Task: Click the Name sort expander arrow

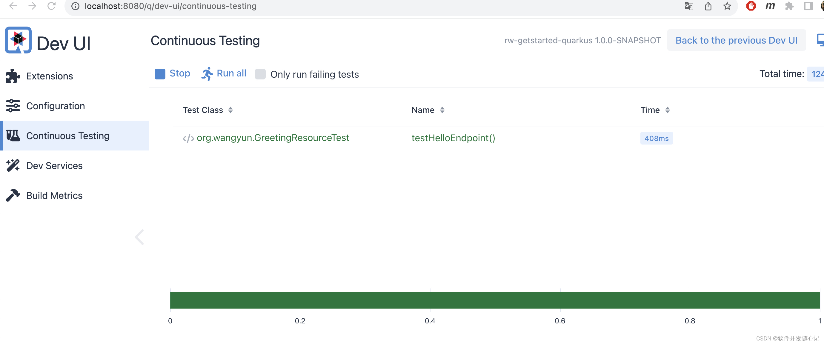Action: point(443,110)
